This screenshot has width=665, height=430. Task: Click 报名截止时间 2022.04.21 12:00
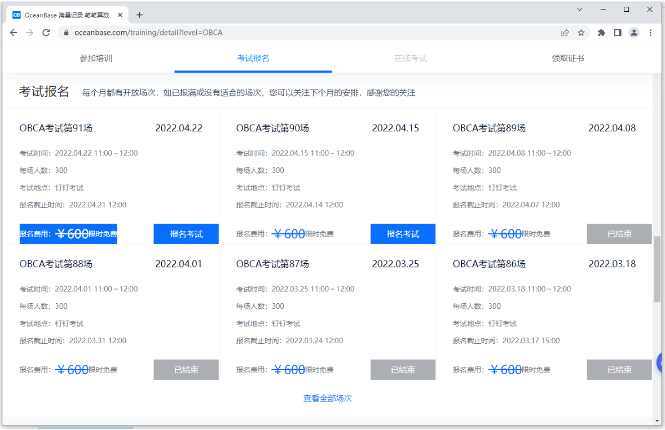73,205
